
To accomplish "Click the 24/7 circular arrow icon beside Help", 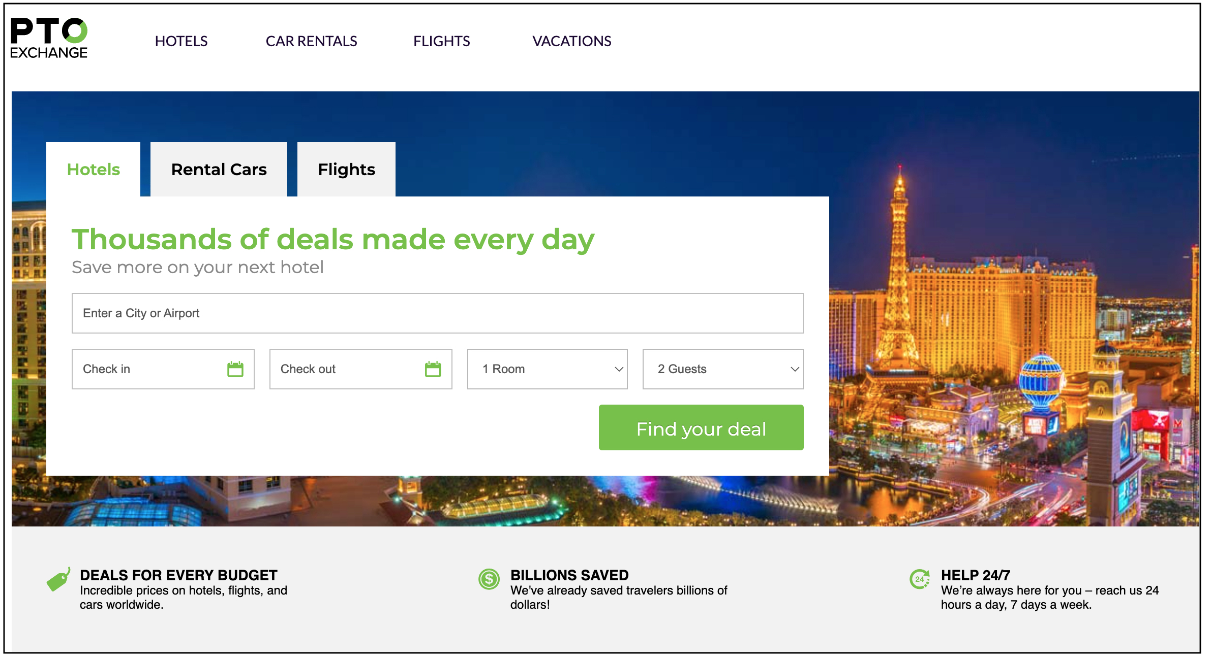I will click(x=919, y=579).
